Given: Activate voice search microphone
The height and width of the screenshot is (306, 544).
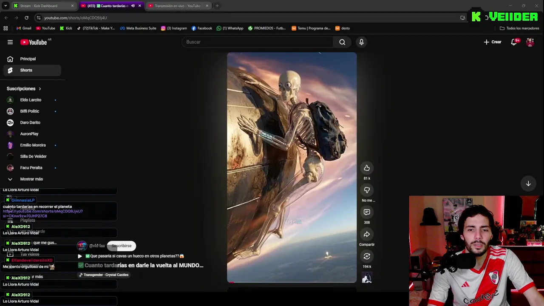Looking at the screenshot, I should 361,42.
